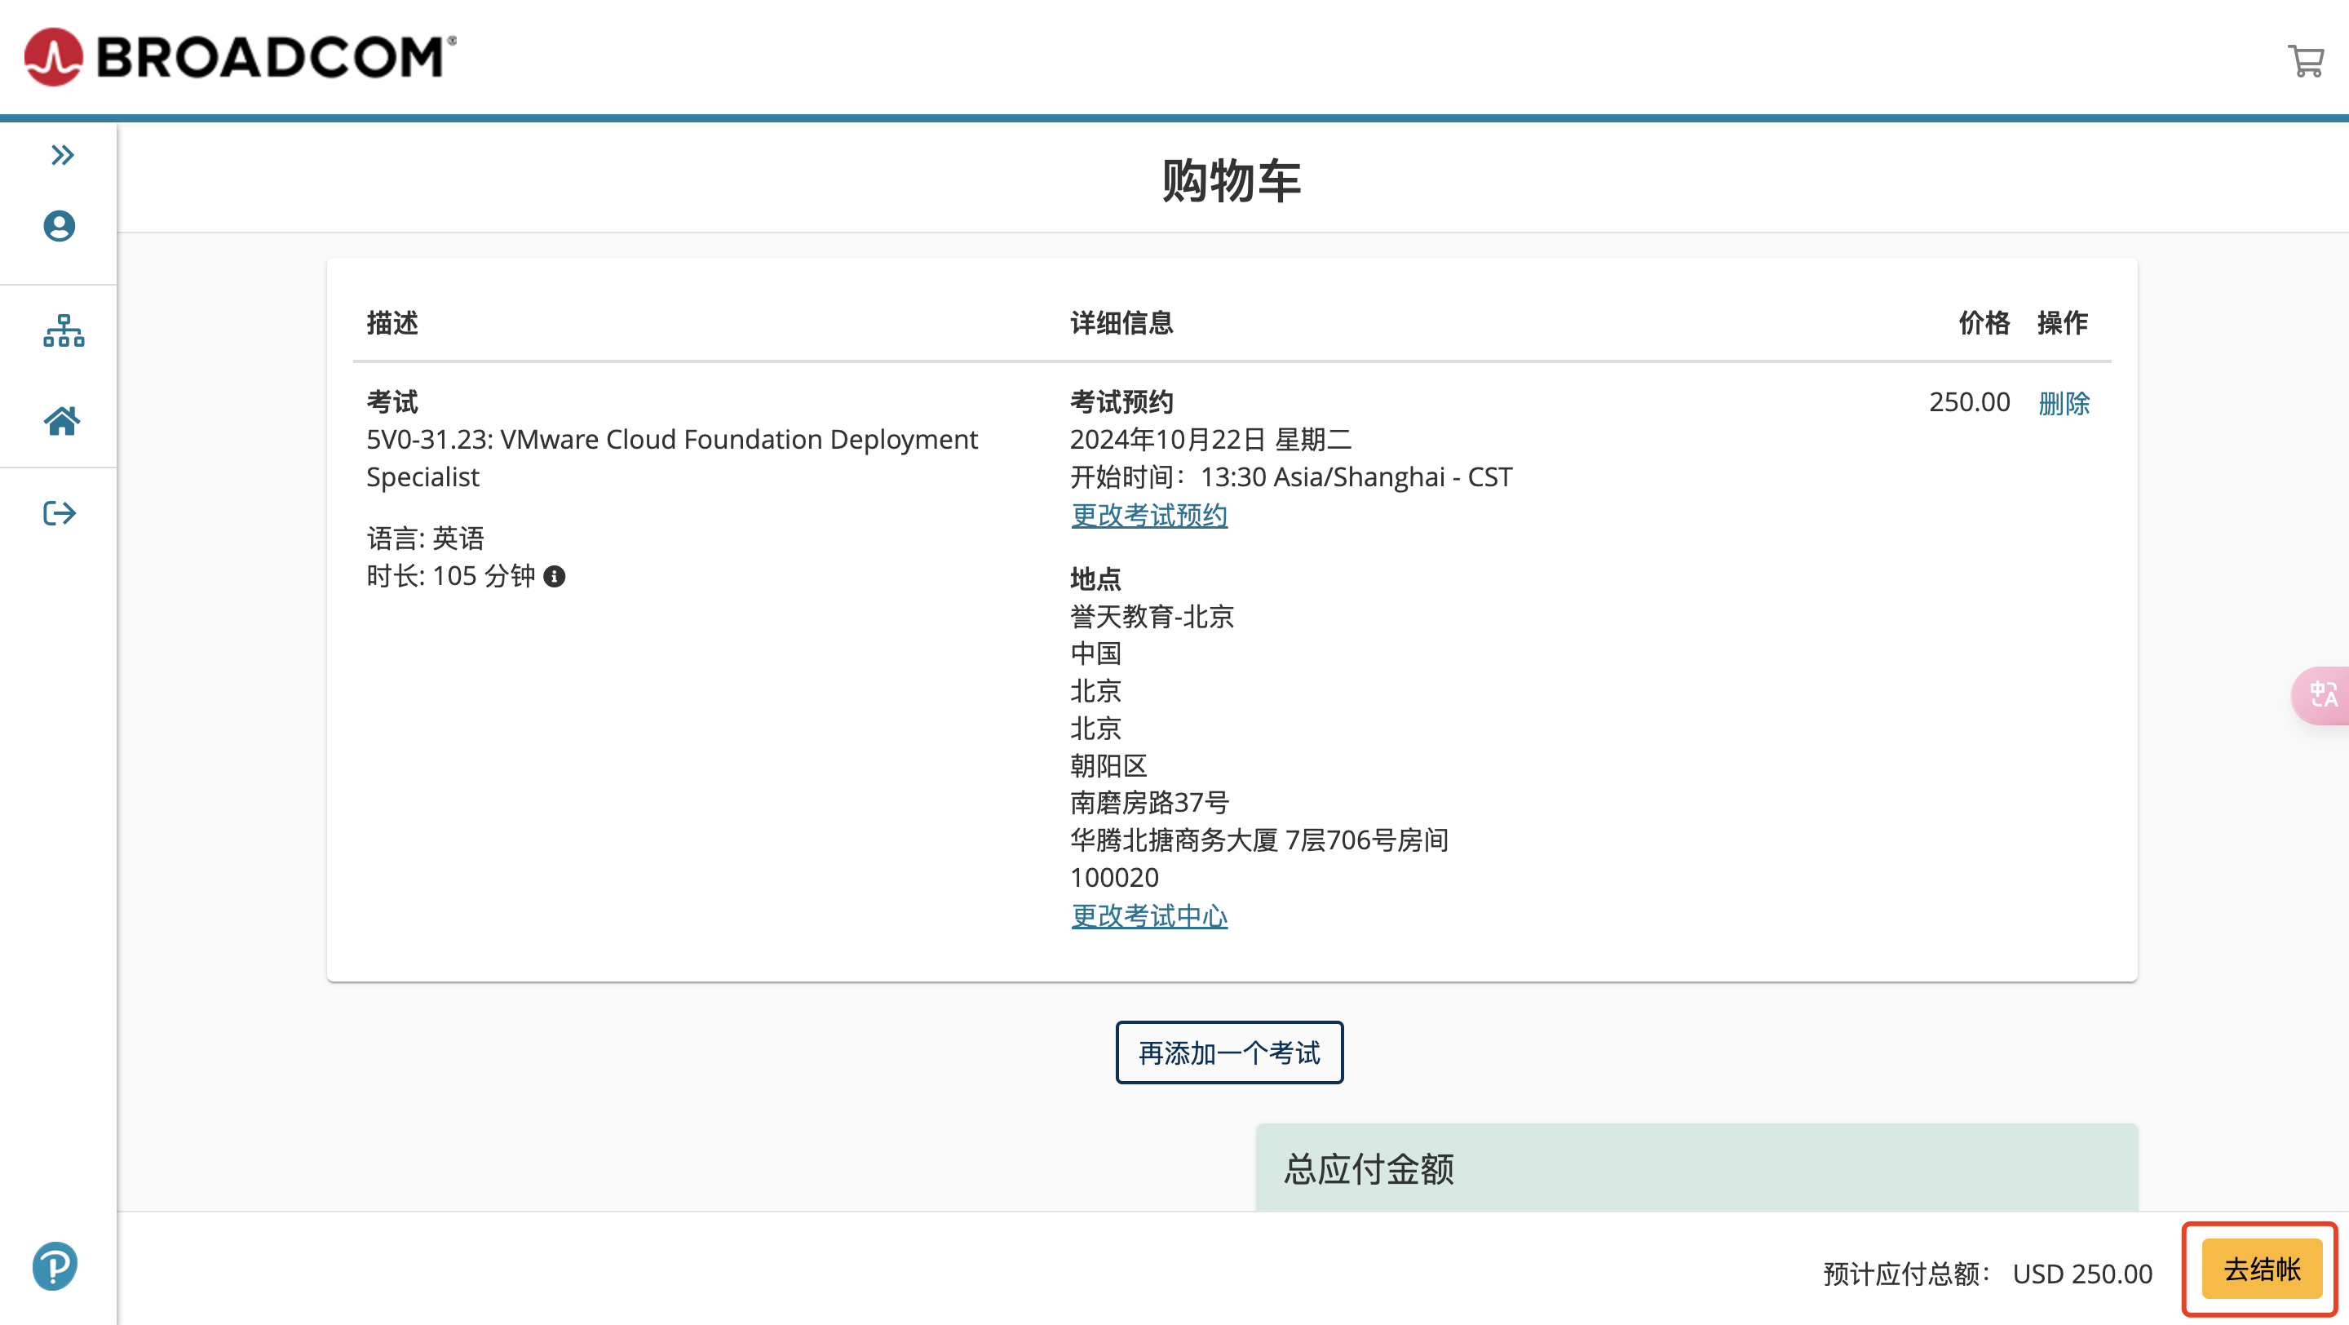Show duration info icon next to 105 分钟

pos(555,576)
